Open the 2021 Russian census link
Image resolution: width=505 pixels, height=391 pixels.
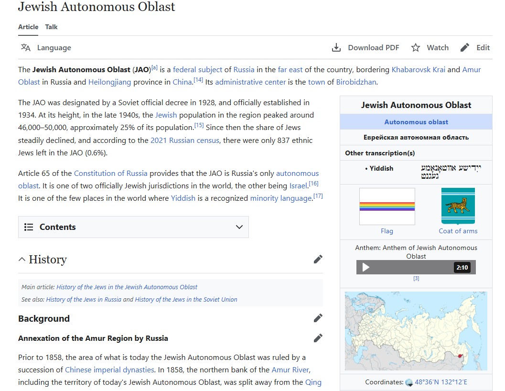[x=185, y=141]
